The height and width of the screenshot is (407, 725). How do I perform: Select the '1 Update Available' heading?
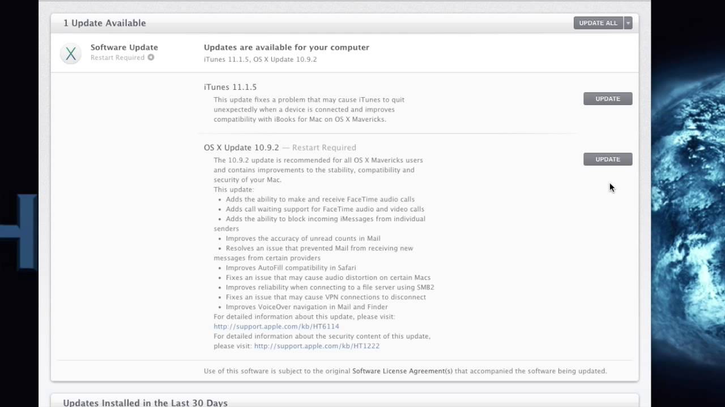click(x=104, y=23)
